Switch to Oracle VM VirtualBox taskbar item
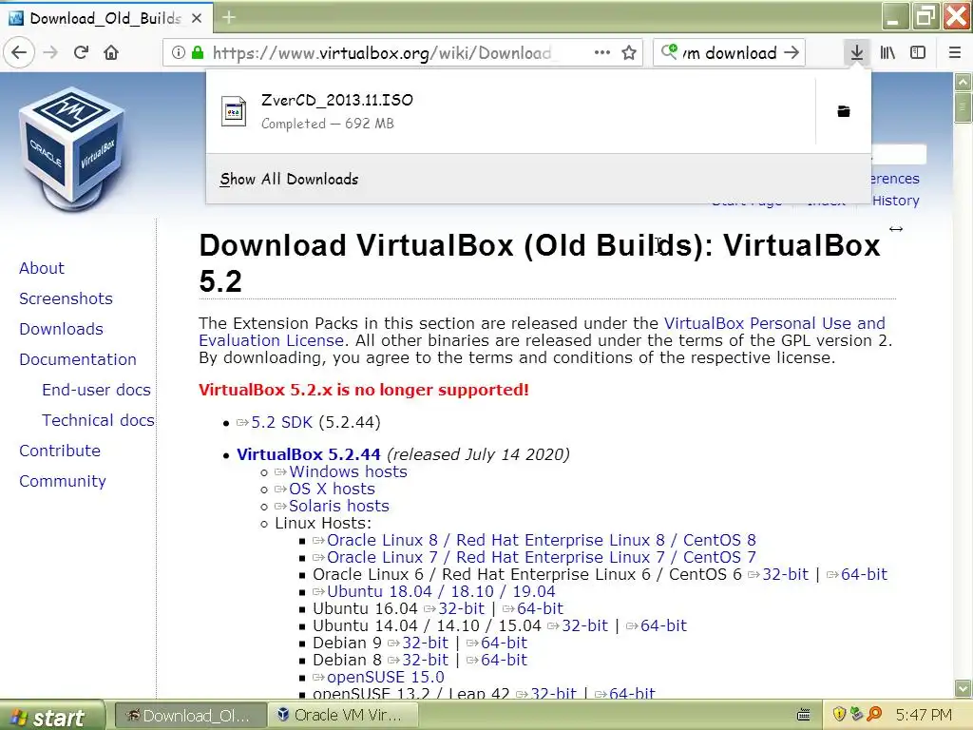 pos(343,715)
